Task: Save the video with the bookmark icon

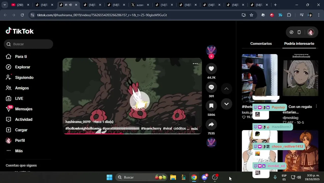Action: click(x=211, y=106)
